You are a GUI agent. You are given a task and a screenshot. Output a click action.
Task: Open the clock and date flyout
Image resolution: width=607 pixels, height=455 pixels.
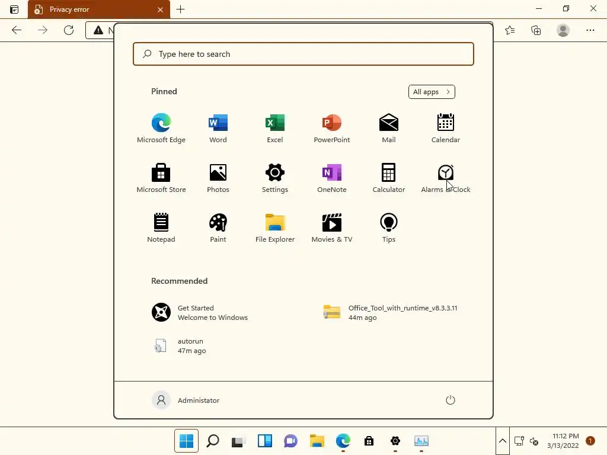pos(563,441)
